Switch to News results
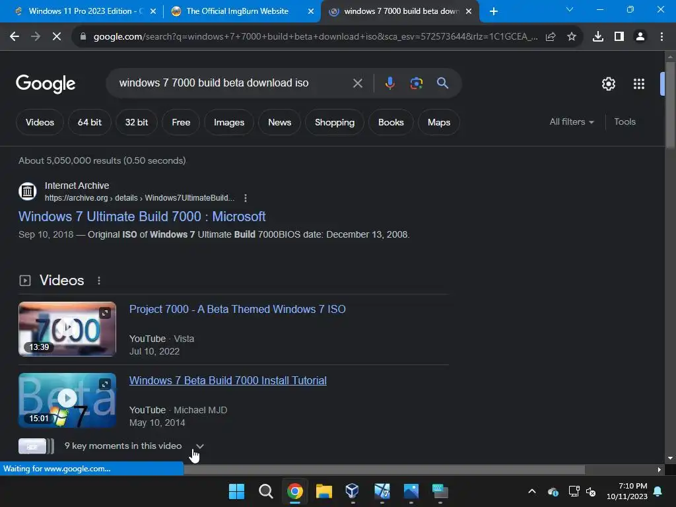Screen dimensions: 676x507 (x=279, y=122)
